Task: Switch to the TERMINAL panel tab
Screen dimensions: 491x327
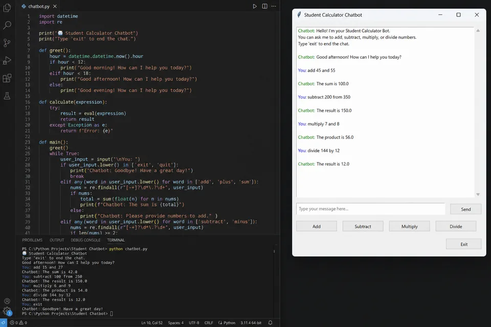Action: pyautogui.click(x=116, y=240)
